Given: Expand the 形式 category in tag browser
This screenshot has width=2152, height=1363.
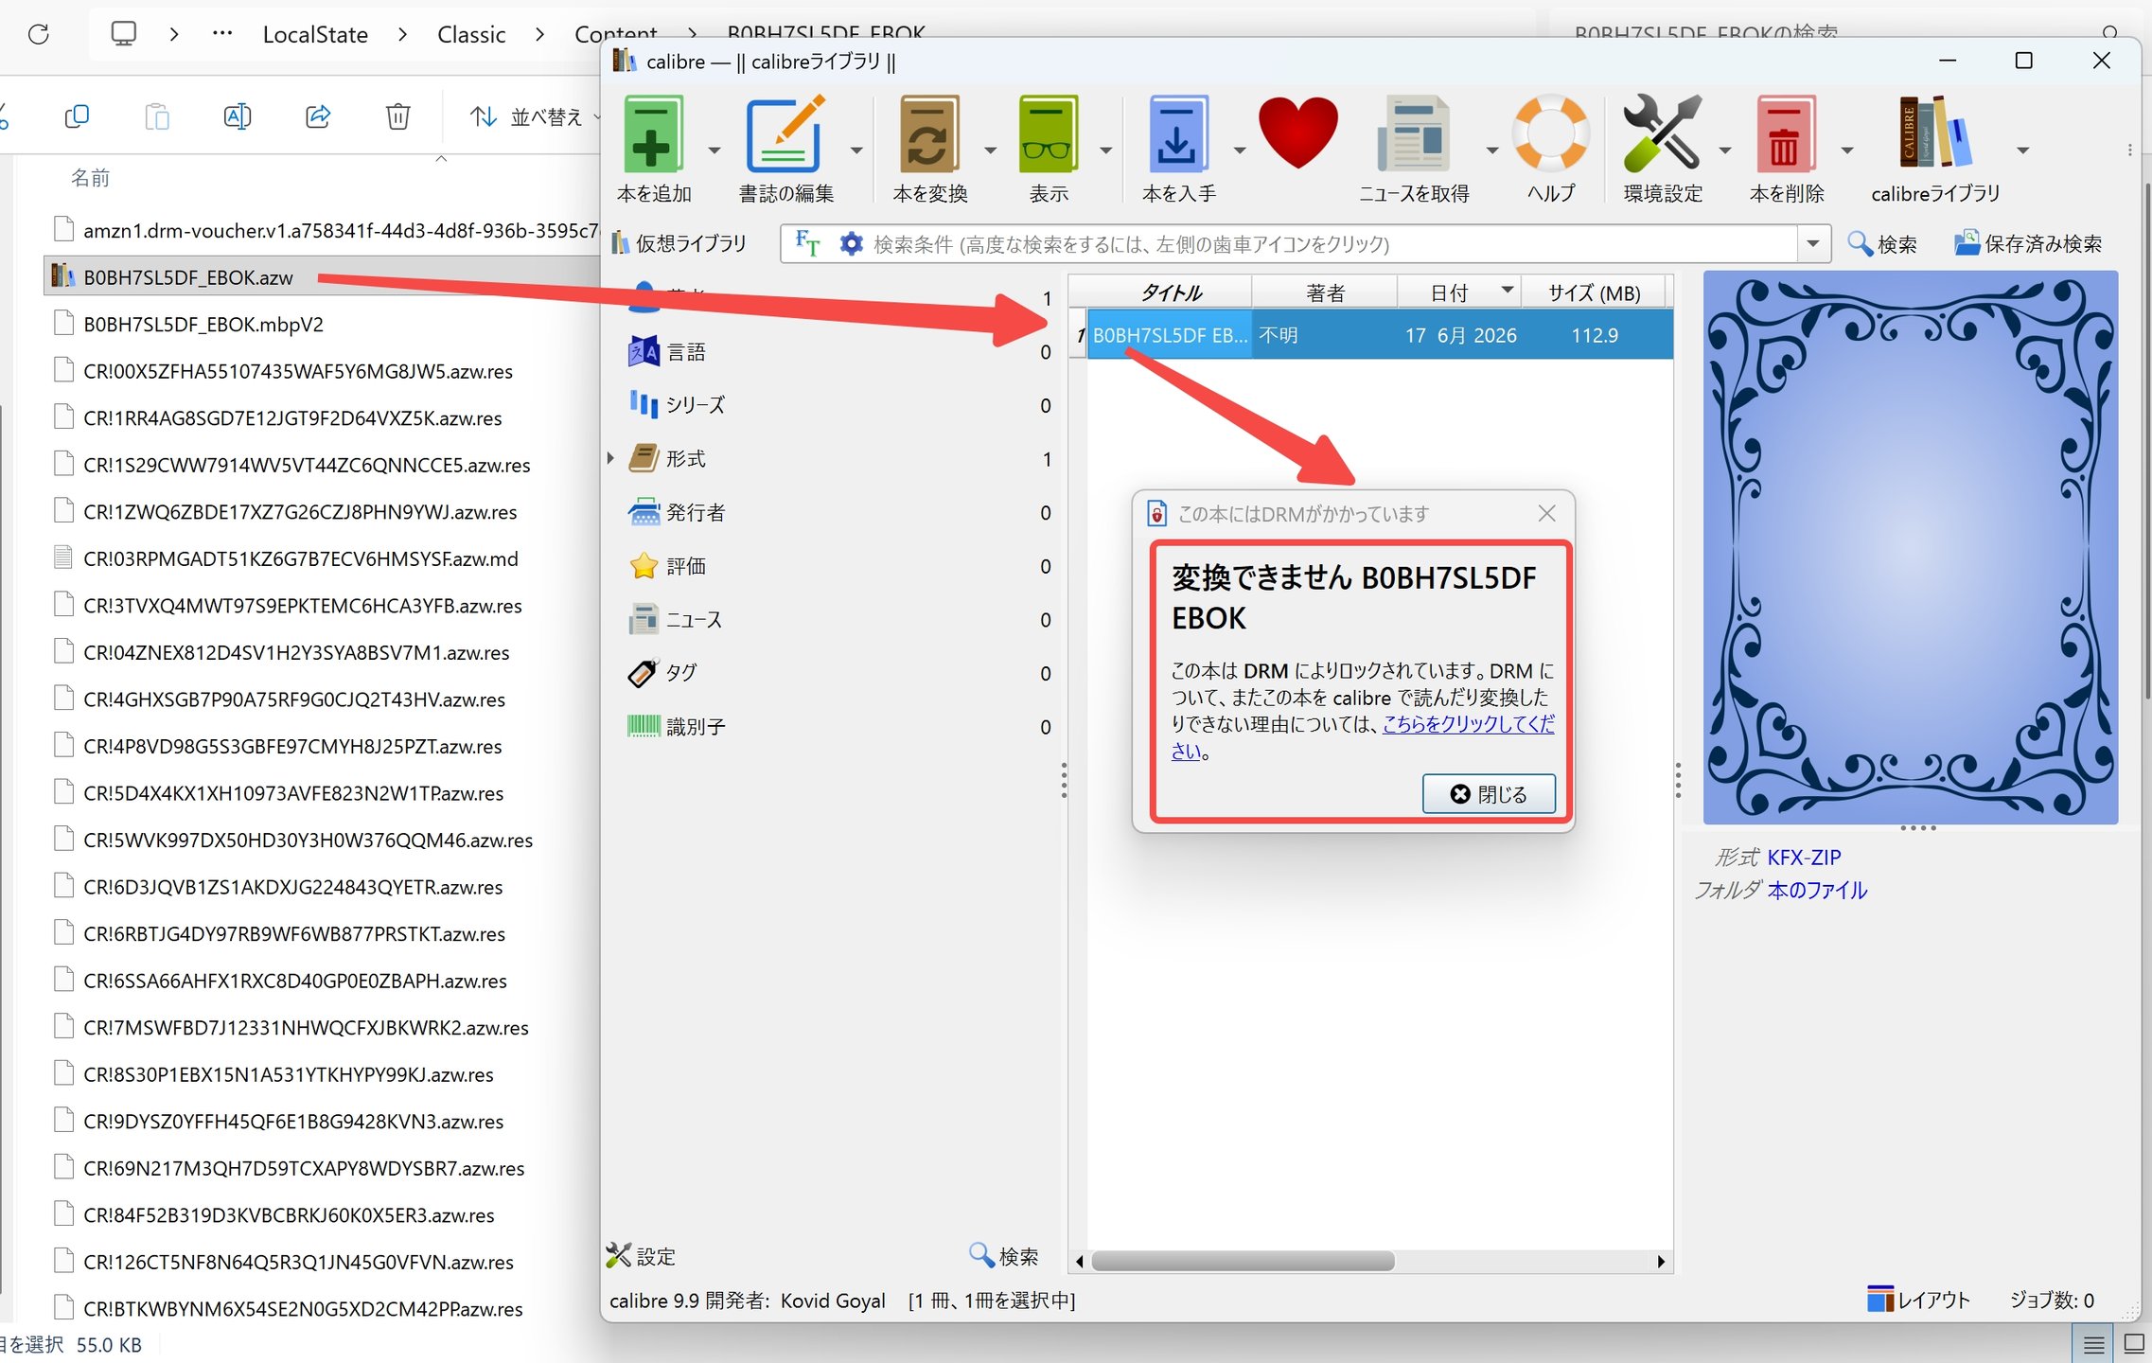Looking at the screenshot, I should point(611,459).
